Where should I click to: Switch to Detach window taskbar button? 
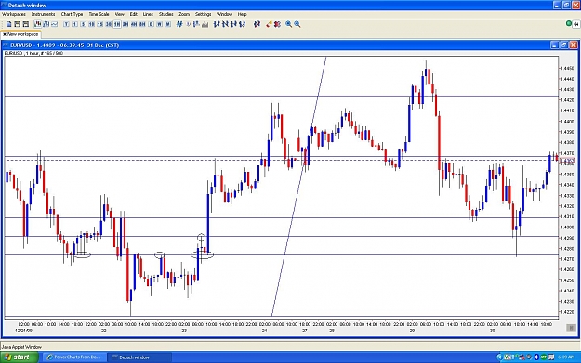tap(139, 357)
